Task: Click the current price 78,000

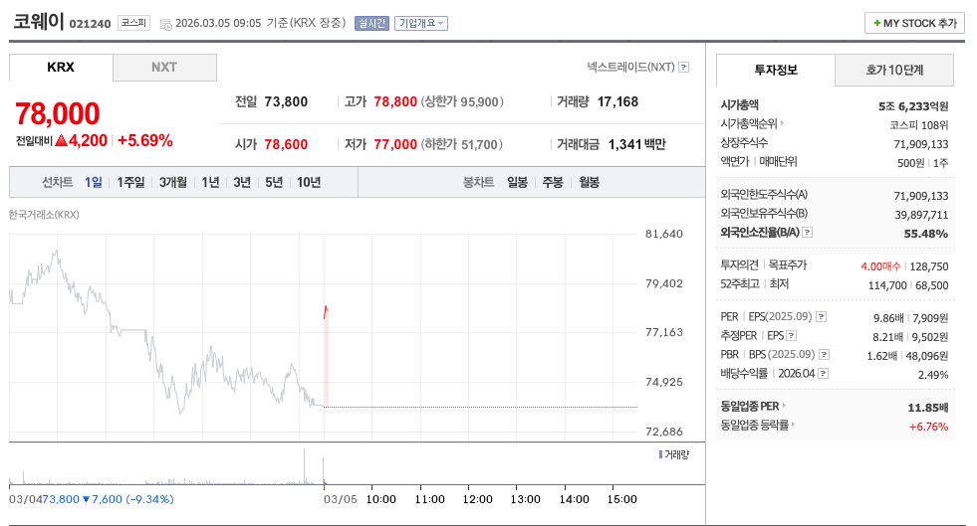Action: click(x=58, y=113)
